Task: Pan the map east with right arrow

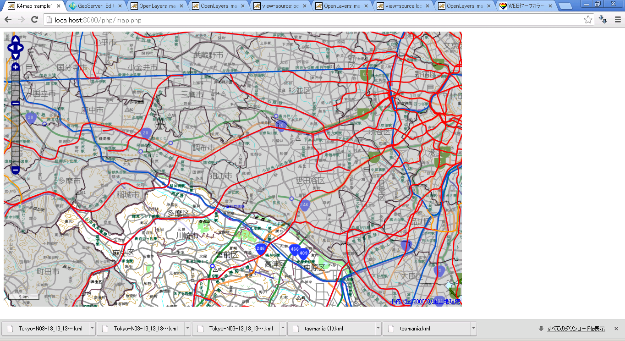Action: tap(20, 47)
